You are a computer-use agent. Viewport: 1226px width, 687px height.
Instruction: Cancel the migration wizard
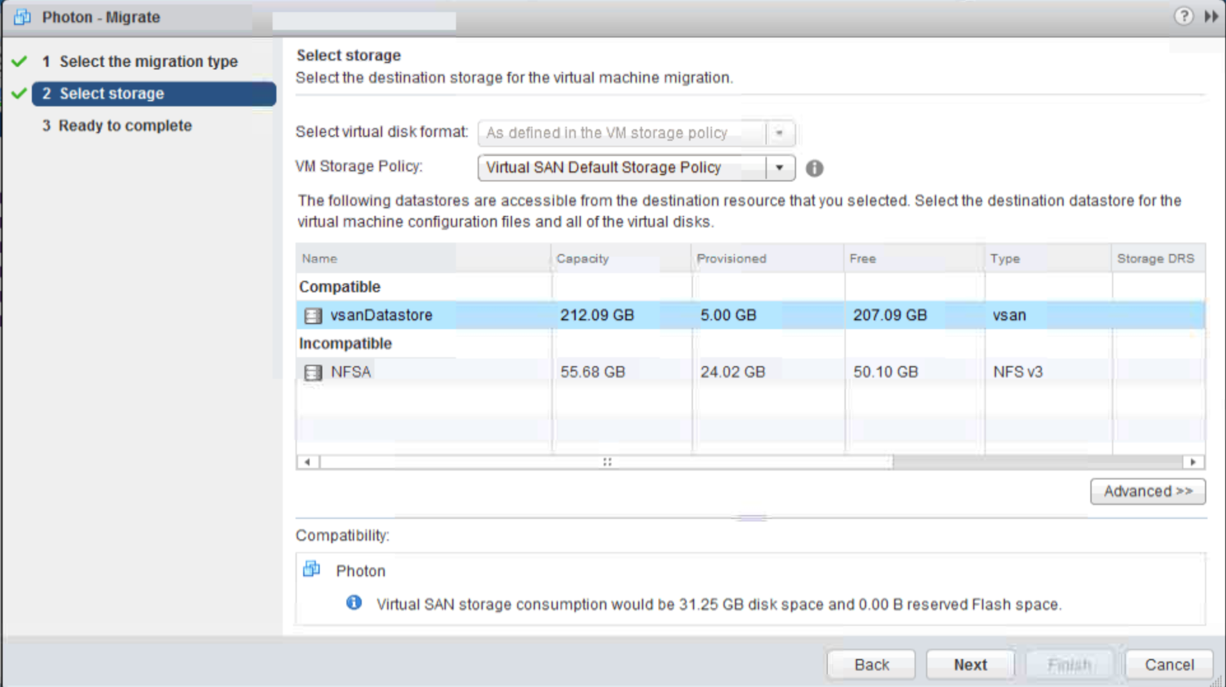pos(1169,665)
